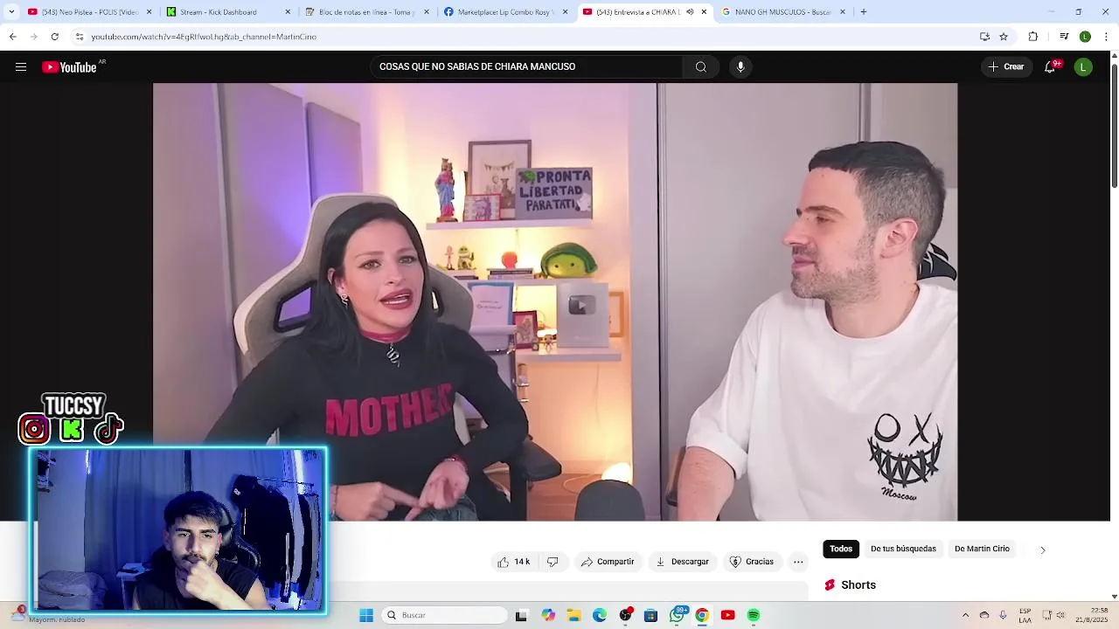Show hidden system tray icons
Screen dimensions: 1119x629
click(965, 616)
